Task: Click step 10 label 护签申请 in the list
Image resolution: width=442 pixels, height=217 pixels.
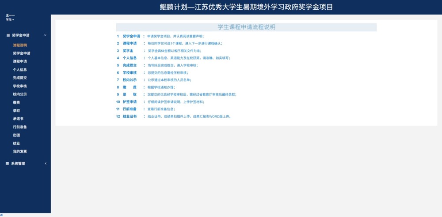Action: (x=130, y=102)
